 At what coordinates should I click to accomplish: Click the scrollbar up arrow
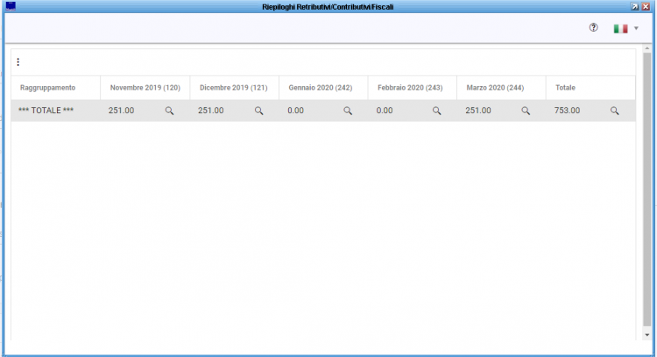647,48
